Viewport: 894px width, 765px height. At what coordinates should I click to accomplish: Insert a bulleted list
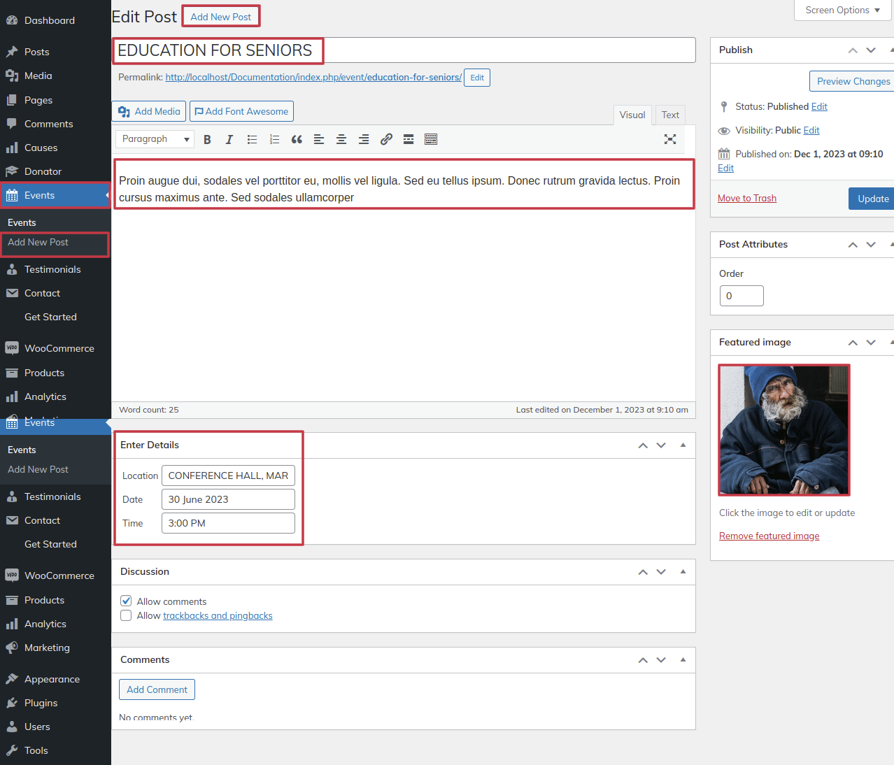(252, 140)
